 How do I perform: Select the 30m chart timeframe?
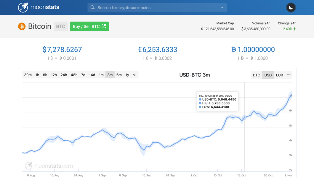pyautogui.click(x=28, y=75)
